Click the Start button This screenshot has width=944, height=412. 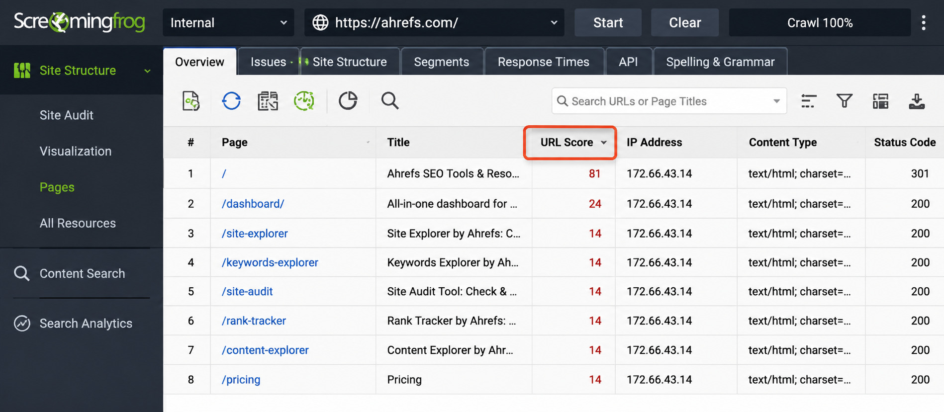608,22
